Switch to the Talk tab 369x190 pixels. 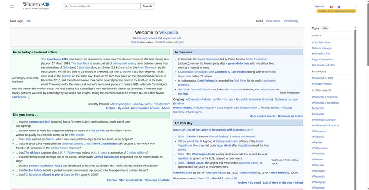(x=28, y=21)
